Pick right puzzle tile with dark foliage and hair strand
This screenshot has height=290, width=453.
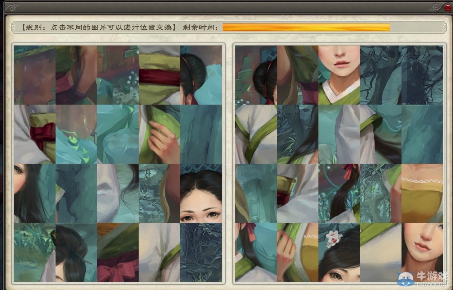[x=298, y=134]
